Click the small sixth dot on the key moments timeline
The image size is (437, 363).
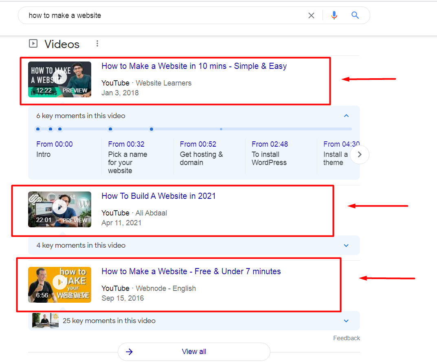coord(221,129)
